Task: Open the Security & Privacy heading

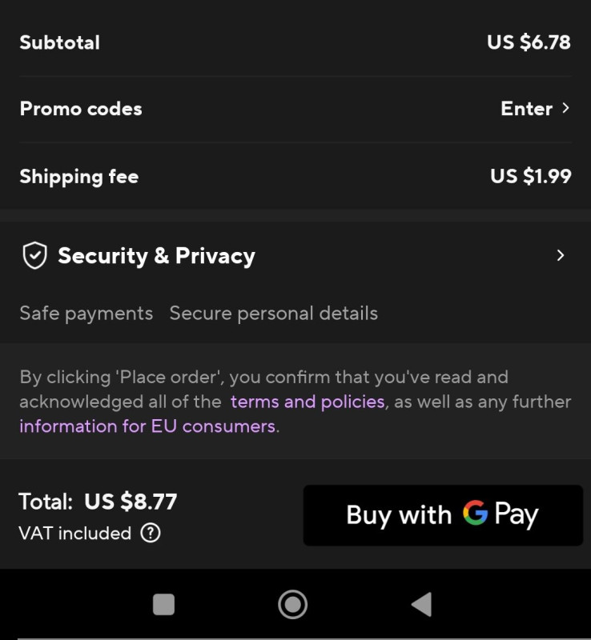Action: [156, 256]
